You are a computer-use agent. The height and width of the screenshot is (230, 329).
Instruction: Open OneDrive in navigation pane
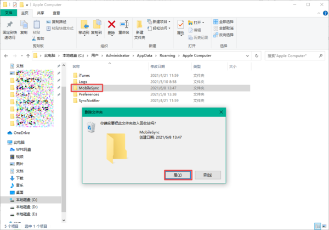click(x=19, y=133)
